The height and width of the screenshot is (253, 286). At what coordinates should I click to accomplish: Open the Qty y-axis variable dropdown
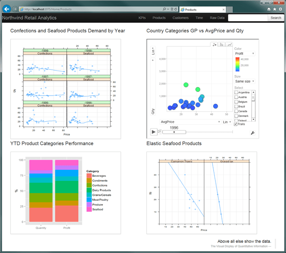tap(153, 87)
